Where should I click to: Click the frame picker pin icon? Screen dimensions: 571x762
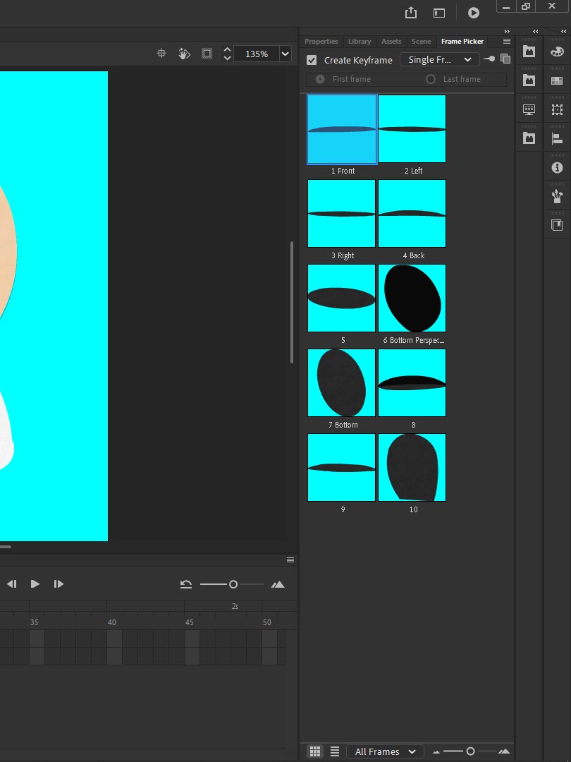[x=489, y=59]
